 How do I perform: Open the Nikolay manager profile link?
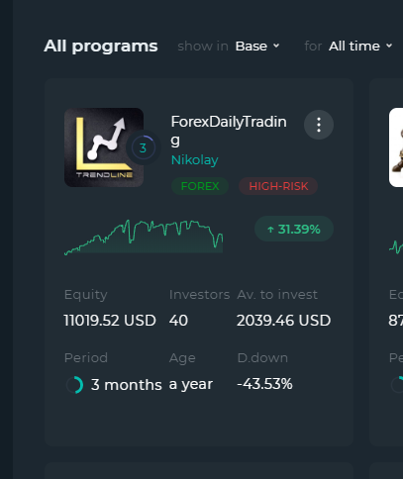tap(195, 160)
